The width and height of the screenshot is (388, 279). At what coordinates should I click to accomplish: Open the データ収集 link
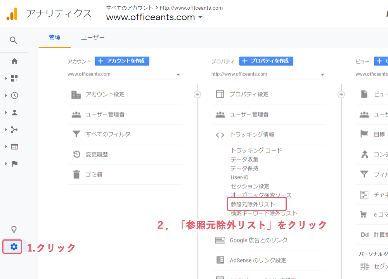[x=244, y=159]
